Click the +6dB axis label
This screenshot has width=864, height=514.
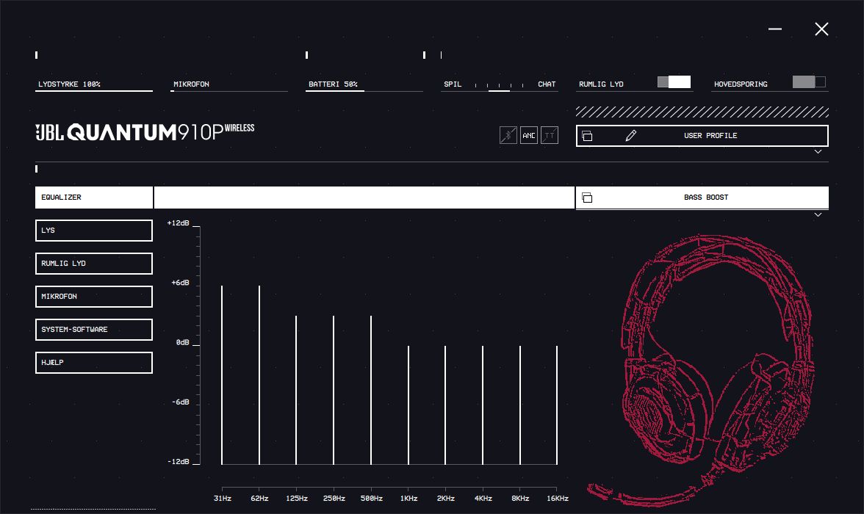pos(180,283)
